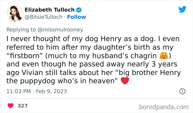Click the red heart emoji ending the tweet
This screenshot has height=113, width=193.
click(x=125, y=81)
